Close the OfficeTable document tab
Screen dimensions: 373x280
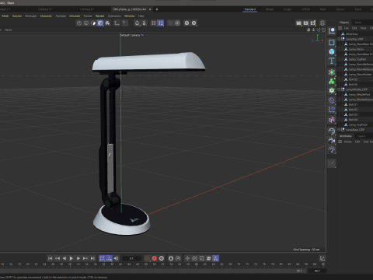(150, 9)
